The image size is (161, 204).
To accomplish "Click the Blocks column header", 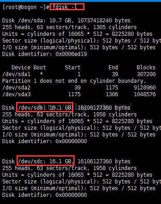I will coord(146,68).
